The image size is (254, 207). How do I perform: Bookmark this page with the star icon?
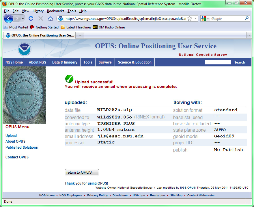point(190,19)
